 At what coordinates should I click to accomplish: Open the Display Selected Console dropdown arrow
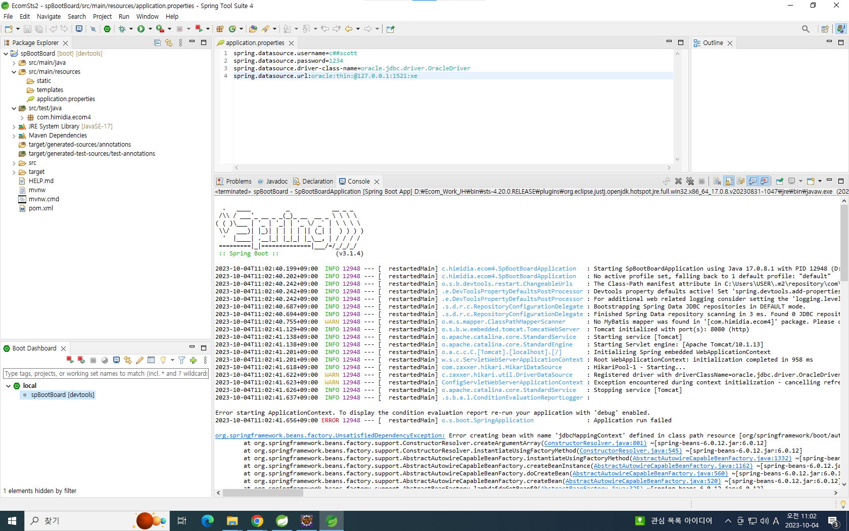[x=800, y=181]
